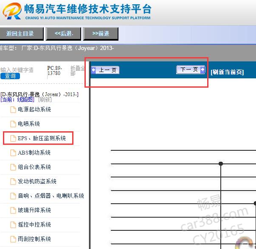Click the document icon beside ABS制动系统

click(13, 153)
